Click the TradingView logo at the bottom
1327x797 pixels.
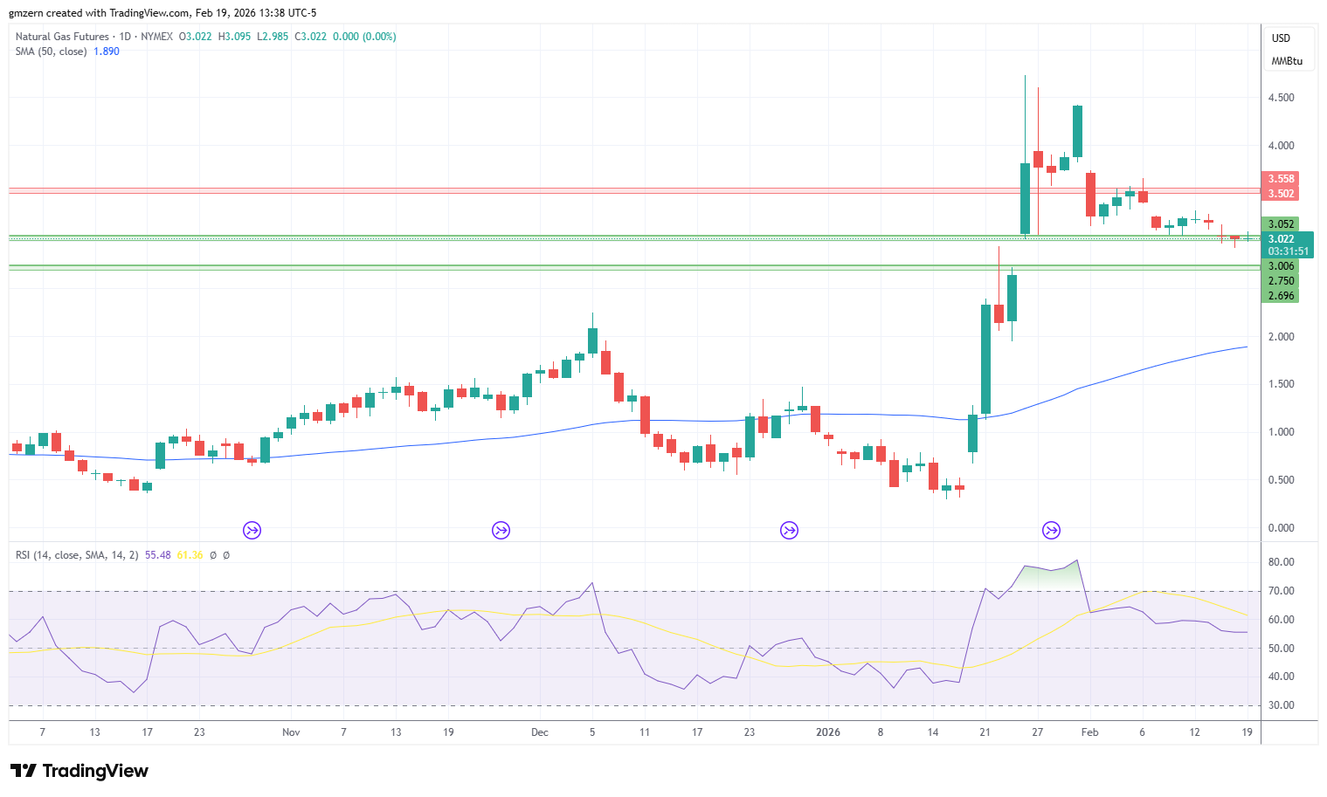pyautogui.click(x=79, y=771)
